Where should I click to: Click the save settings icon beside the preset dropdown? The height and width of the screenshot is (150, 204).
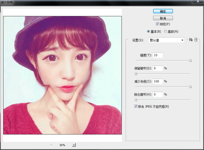(191, 40)
